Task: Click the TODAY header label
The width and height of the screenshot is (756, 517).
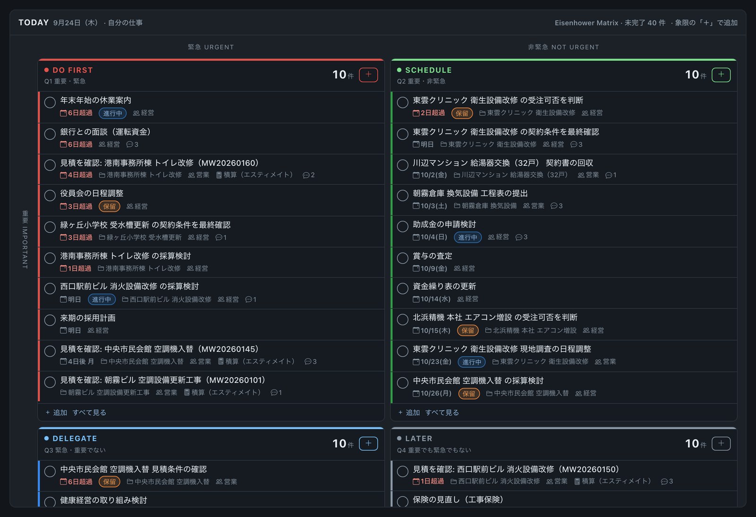Action: pos(34,23)
